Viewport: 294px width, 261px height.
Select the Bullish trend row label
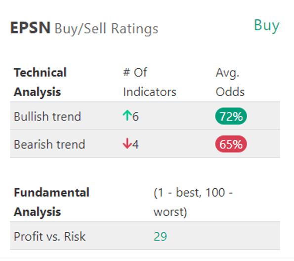(x=47, y=116)
